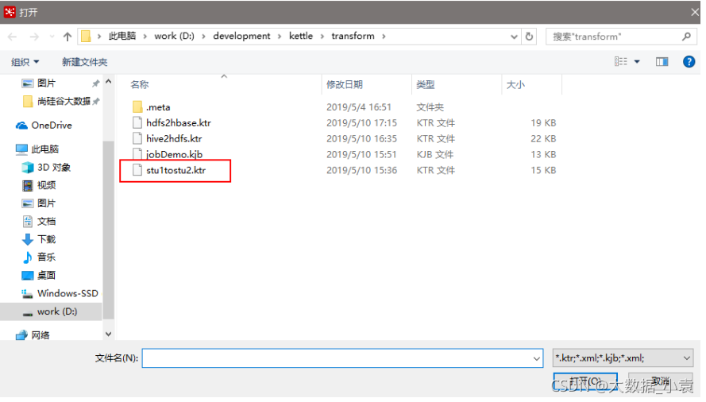The width and height of the screenshot is (706, 402).
Task: Select the jobDemo.kjb file
Action: pyautogui.click(x=174, y=155)
